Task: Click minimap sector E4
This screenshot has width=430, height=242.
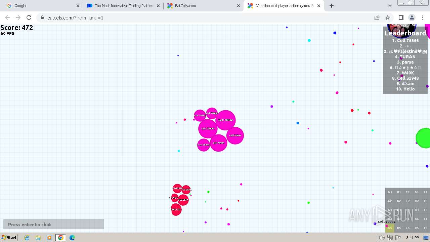Action: pyautogui.click(x=425, y=219)
